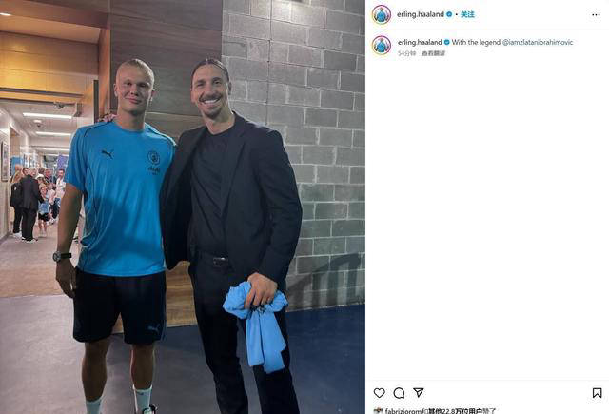Open the @iamzlatanibrahimovic mention
This screenshot has width=609, height=414.
538,42
